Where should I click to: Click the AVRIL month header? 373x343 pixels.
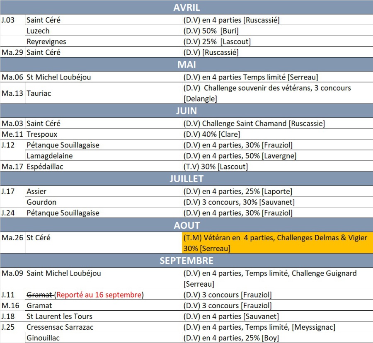coord(186,7)
